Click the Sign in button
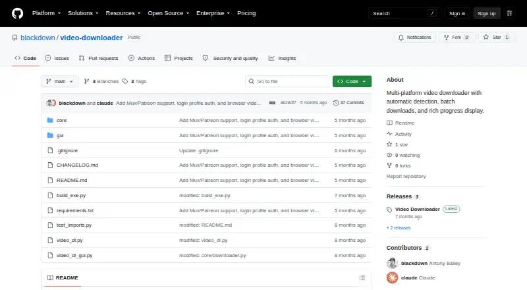Image resolution: width=527 pixels, height=290 pixels. pyautogui.click(x=457, y=13)
